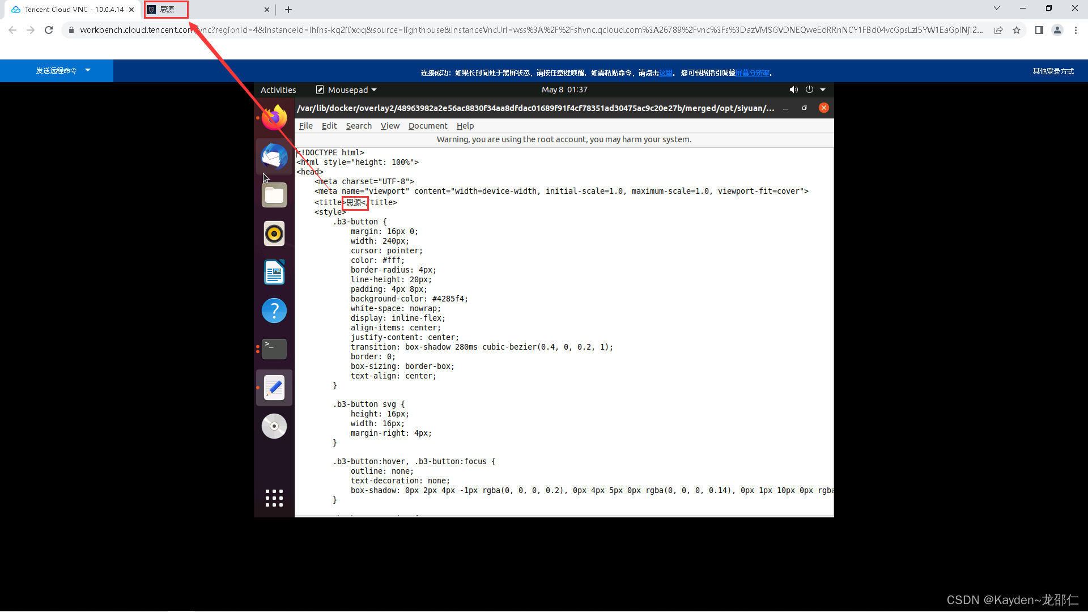Open the Document menu in Mousepad
The image size is (1088, 612).
click(x=427, y=126)
